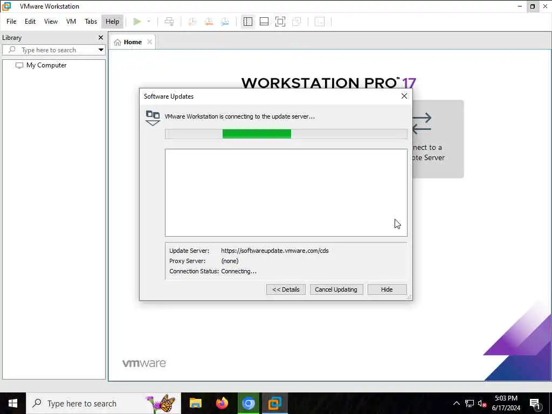552x414 pixels.
Task: Click the Unity mode toolbar icon
Action: (297, 22)
